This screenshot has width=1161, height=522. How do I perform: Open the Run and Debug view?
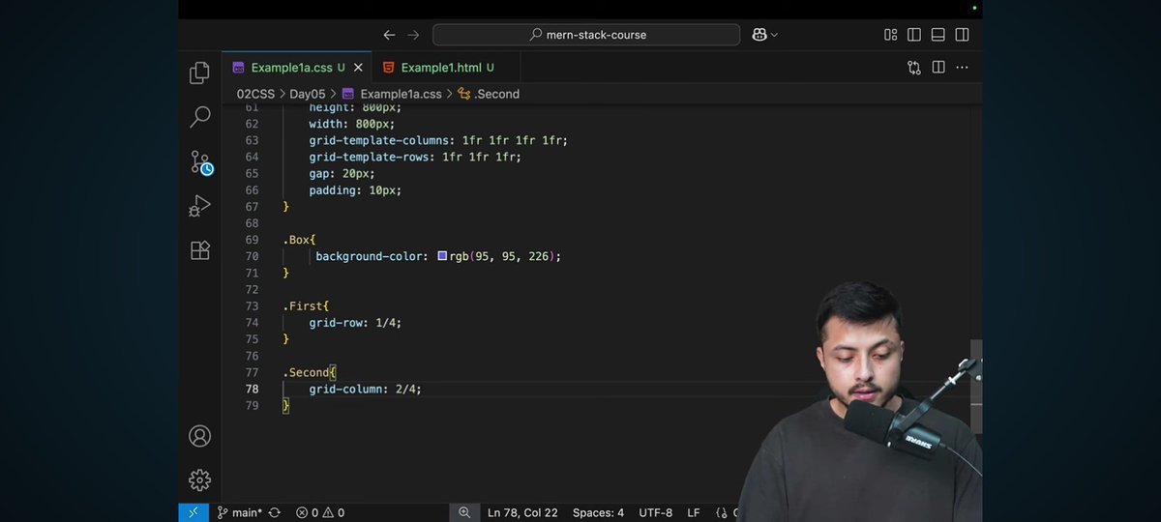pyautogui.click(x=200, y=206)
